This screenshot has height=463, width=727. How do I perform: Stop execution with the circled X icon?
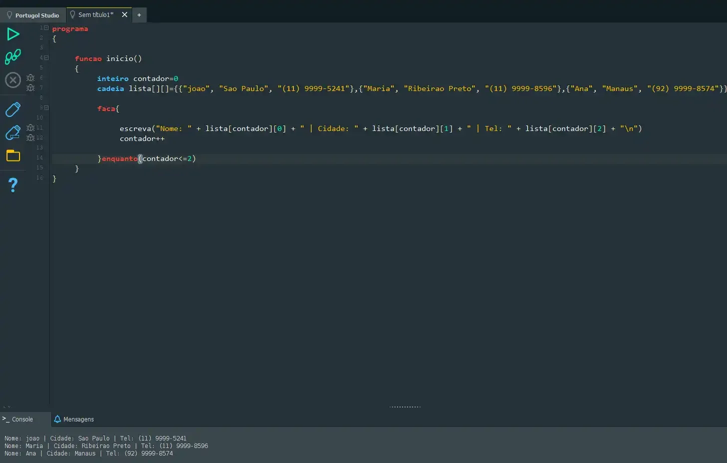tap(13, 80)
